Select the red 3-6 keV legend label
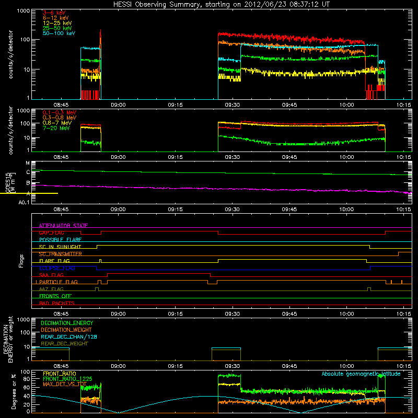The height and width of the screenshot is (418, 418). coord(54,13)
